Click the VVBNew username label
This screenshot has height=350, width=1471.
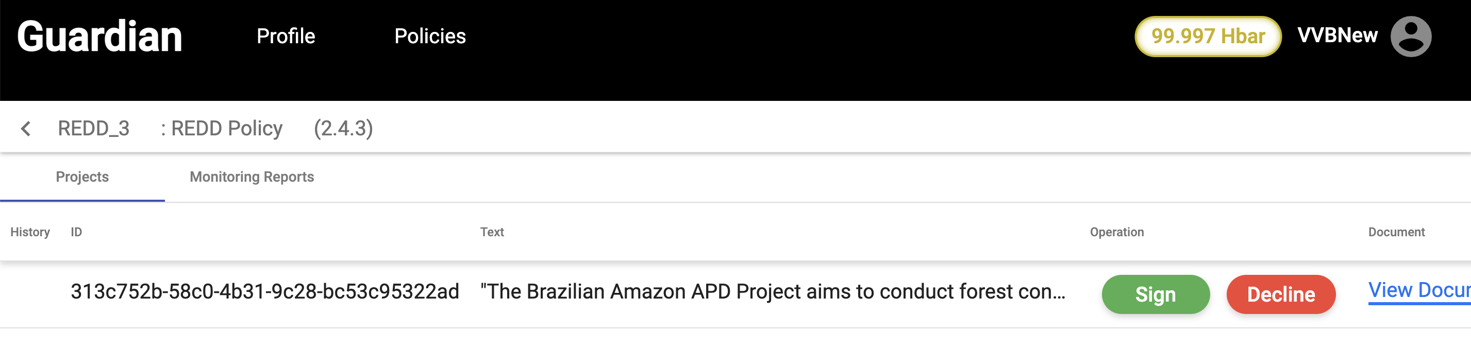tap(1337, 36)
